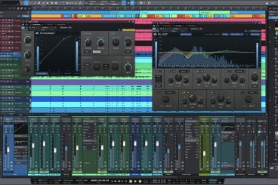Select the Range tool in the top toolbar
This screenshot has height=185, width=278.
point(30,3)
